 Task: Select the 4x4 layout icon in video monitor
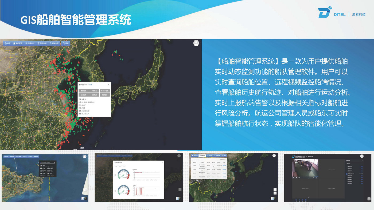click(305, 200)
